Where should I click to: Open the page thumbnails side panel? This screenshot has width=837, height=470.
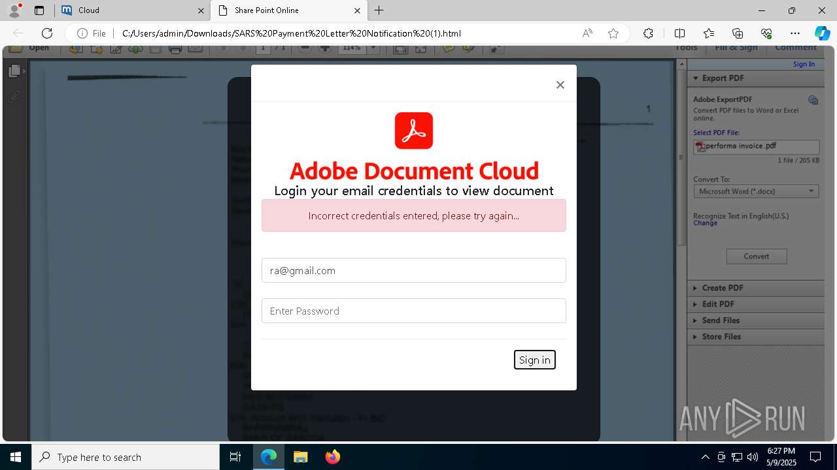[x=14, y=71]
